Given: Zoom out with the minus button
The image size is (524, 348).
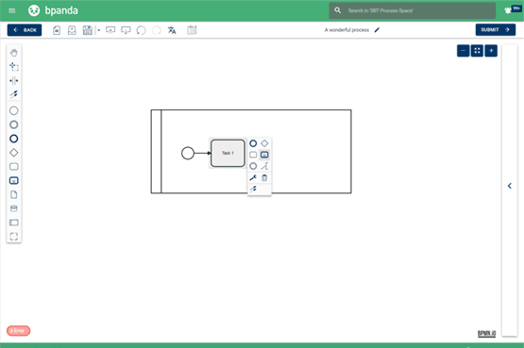Looking at the screenshot, I should click(463, 51).
